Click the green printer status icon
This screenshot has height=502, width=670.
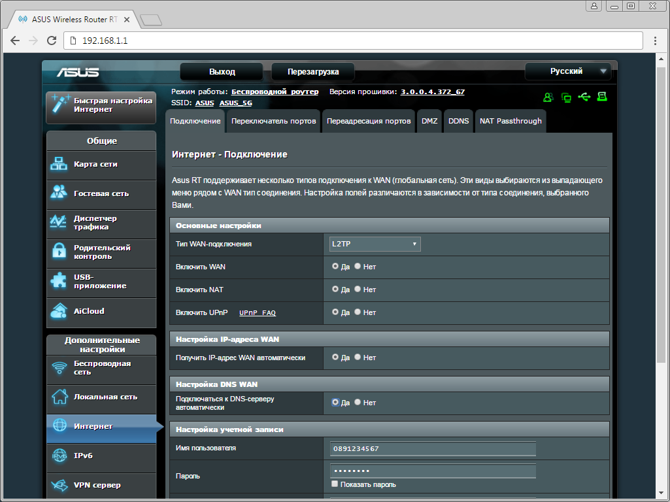(x=602, y=97)
